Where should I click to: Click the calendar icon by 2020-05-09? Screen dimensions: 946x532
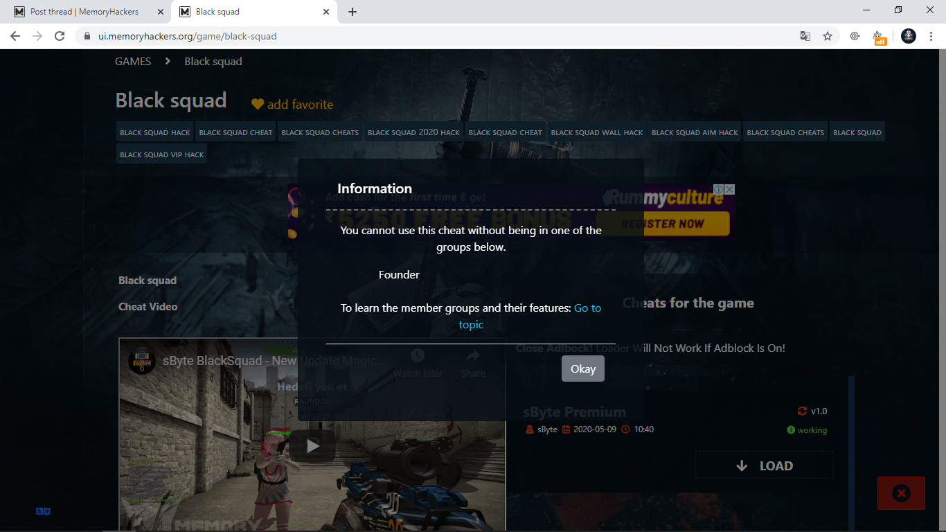[x=566, y=429]
